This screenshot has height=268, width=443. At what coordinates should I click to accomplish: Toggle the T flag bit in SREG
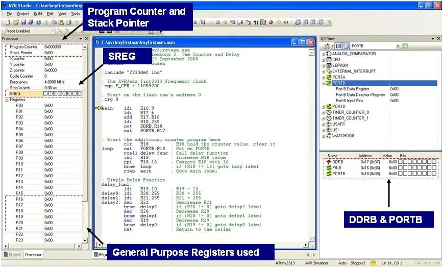coord(51,93)
